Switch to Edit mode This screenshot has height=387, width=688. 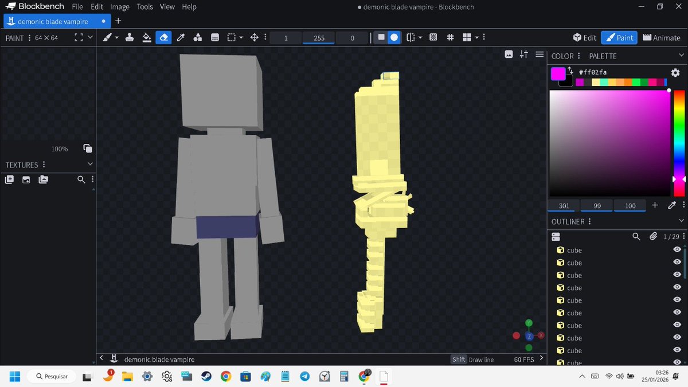pyautogui.click(x=585, y=37)
